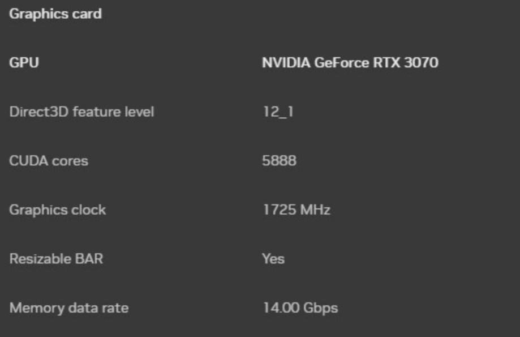Click the number 3070 in GPU name
This screenshot has height=337, width=520.
coord(421,63)
